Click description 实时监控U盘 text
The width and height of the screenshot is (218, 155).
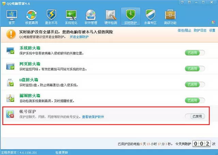[48, 85]
